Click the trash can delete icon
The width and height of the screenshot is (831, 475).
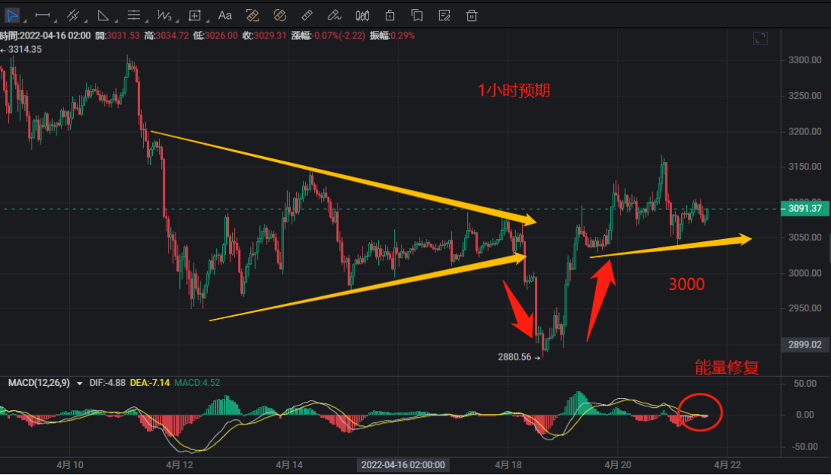(472, 15)
